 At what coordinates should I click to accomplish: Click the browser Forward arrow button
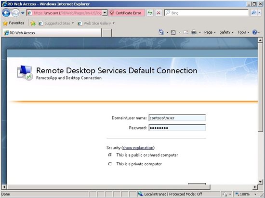15,13
